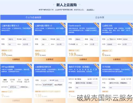Click the 12个月 value on the AIPage card
The image size is (133, 103).
tap(12, 80)
